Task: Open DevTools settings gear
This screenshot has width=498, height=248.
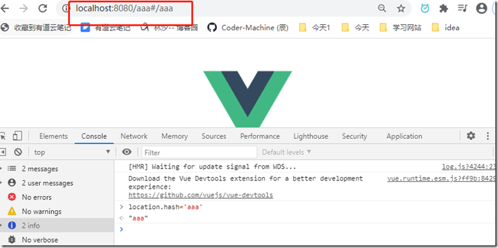Action: click(470, 136)
